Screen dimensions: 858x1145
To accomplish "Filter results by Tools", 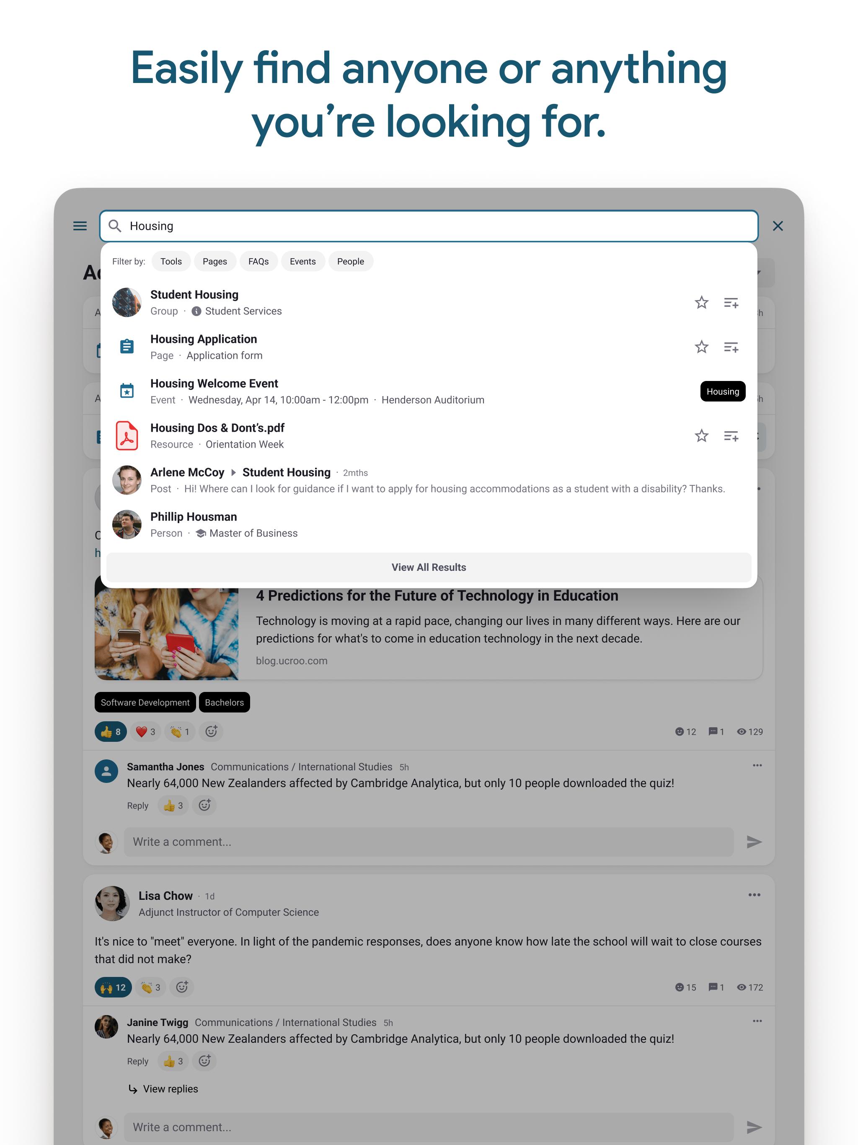I will pyautogui.click(x=171, y=262).
